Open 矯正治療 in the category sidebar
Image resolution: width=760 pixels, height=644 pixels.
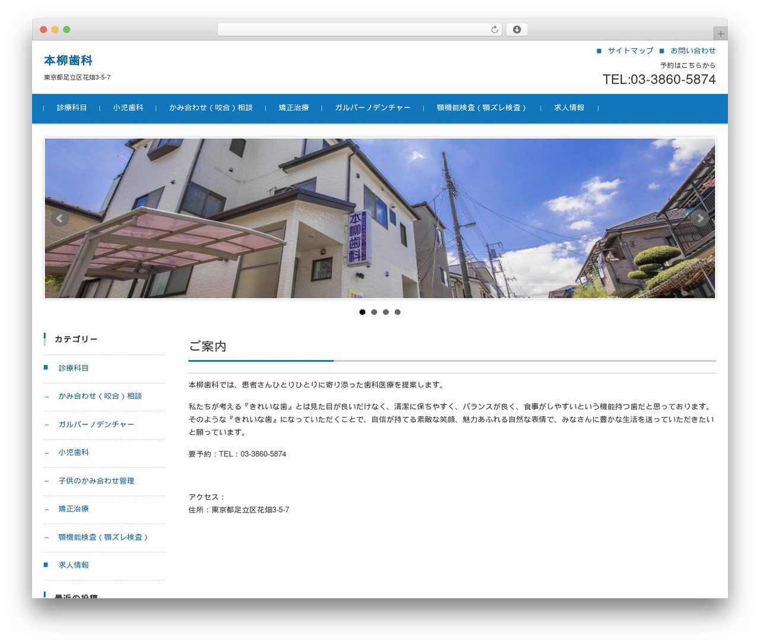tap(74, 509)
